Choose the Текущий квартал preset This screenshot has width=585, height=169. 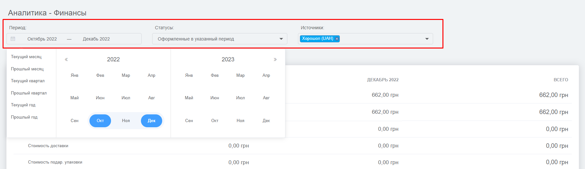[x=28, y=81]
